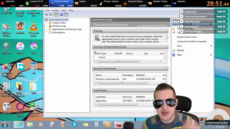Image resolution: width=230 pixels, height=129 pixels.
Task: Open the View submenu arrow in Actions
Action: click(x=211, y=46)
